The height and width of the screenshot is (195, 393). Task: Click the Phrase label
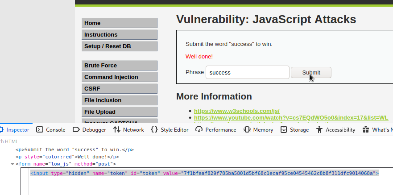pyautogui.click(x=194, y=72)
